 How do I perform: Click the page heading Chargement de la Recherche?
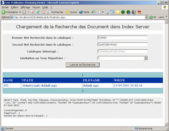83,27
